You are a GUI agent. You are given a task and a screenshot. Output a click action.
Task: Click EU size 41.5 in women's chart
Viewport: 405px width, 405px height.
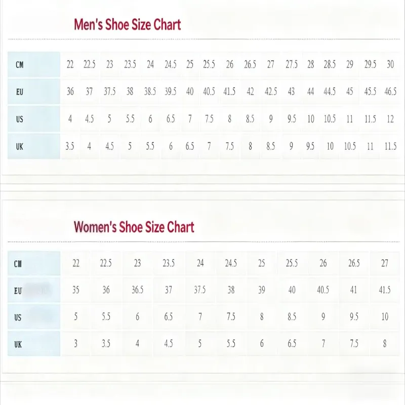click(385, 290)
